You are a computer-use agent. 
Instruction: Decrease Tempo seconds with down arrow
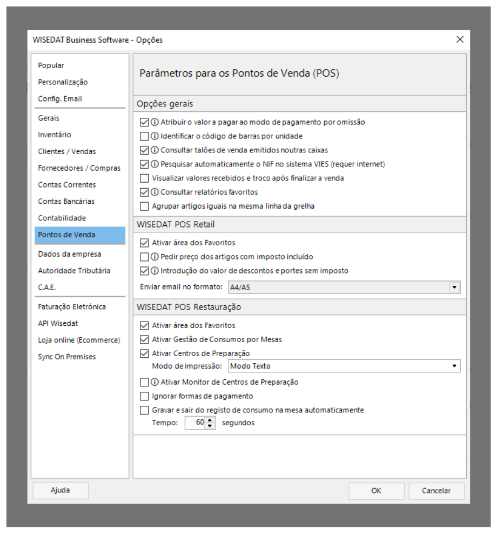(x=210, y=425)
